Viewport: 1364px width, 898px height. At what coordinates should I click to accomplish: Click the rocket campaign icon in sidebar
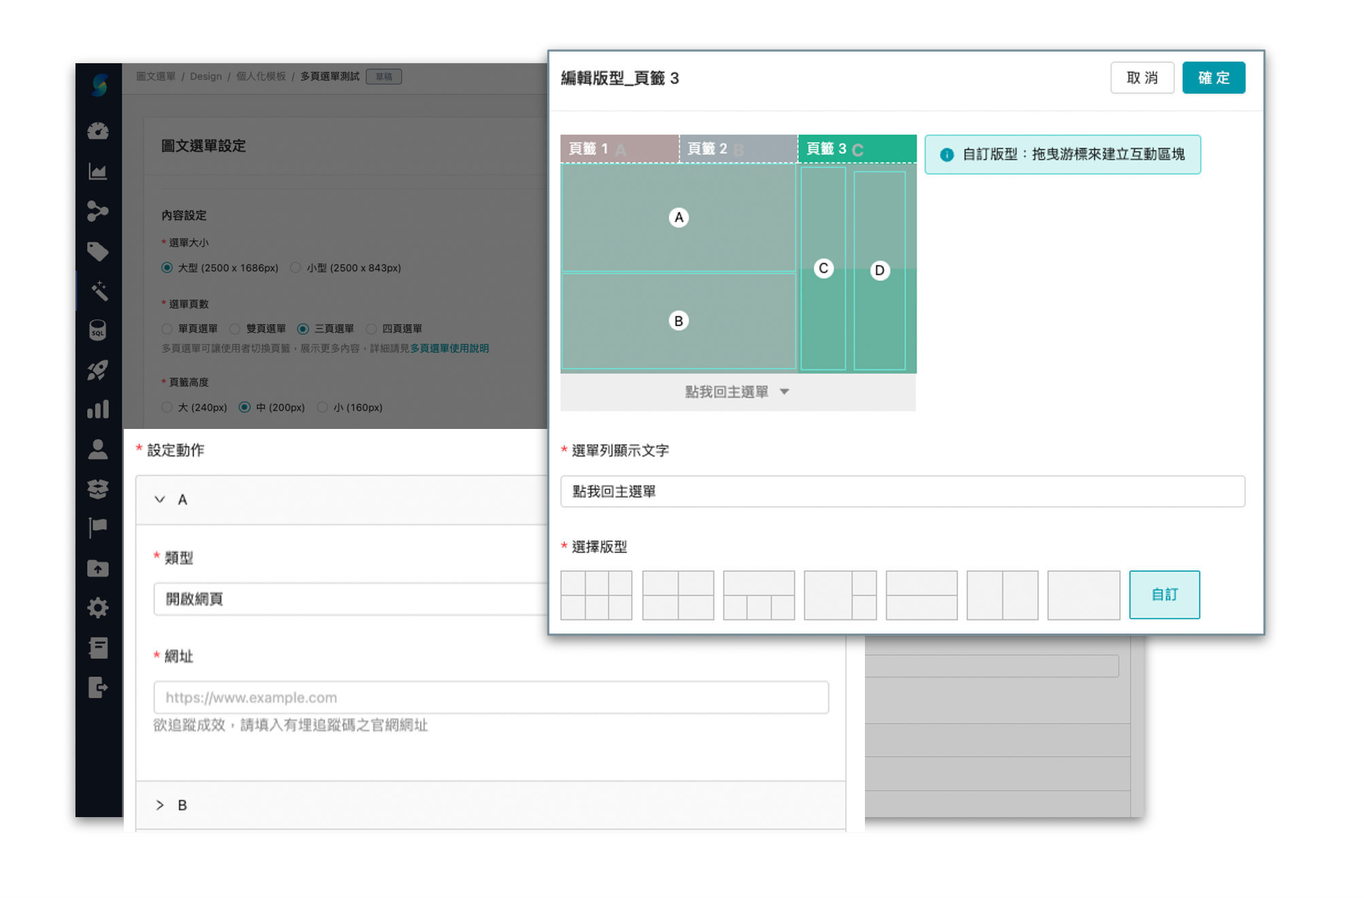pyautogui.click(x=99, y=368)
